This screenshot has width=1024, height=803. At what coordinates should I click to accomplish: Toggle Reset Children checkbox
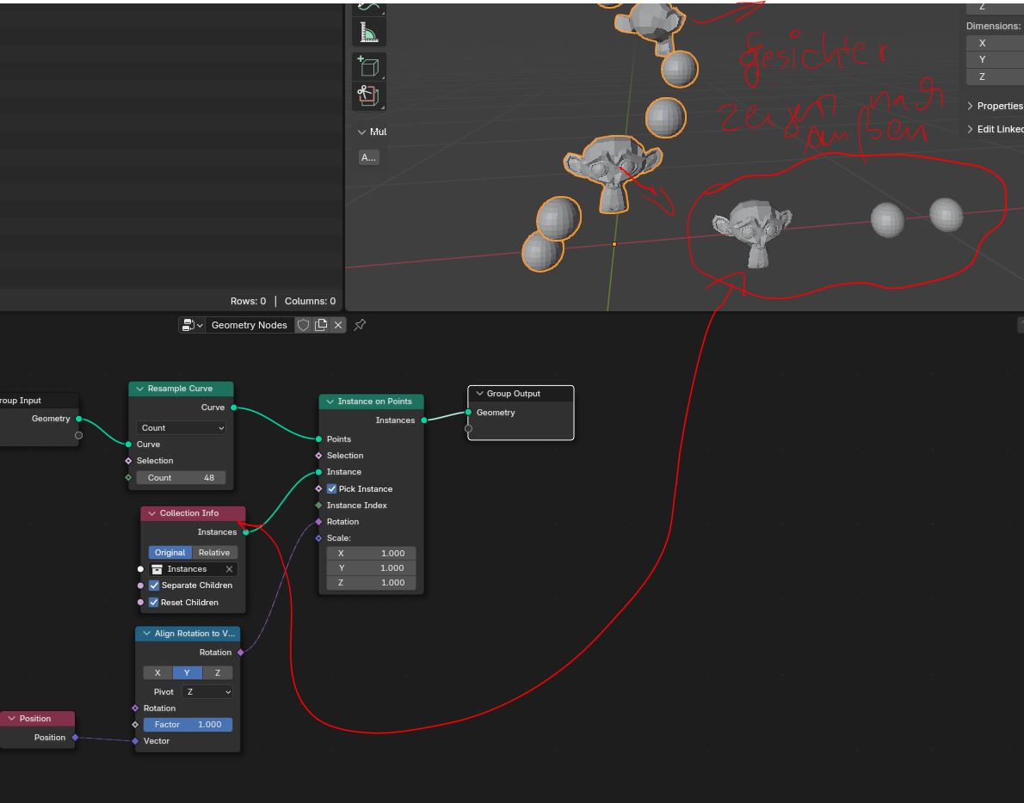pos(154,603)
